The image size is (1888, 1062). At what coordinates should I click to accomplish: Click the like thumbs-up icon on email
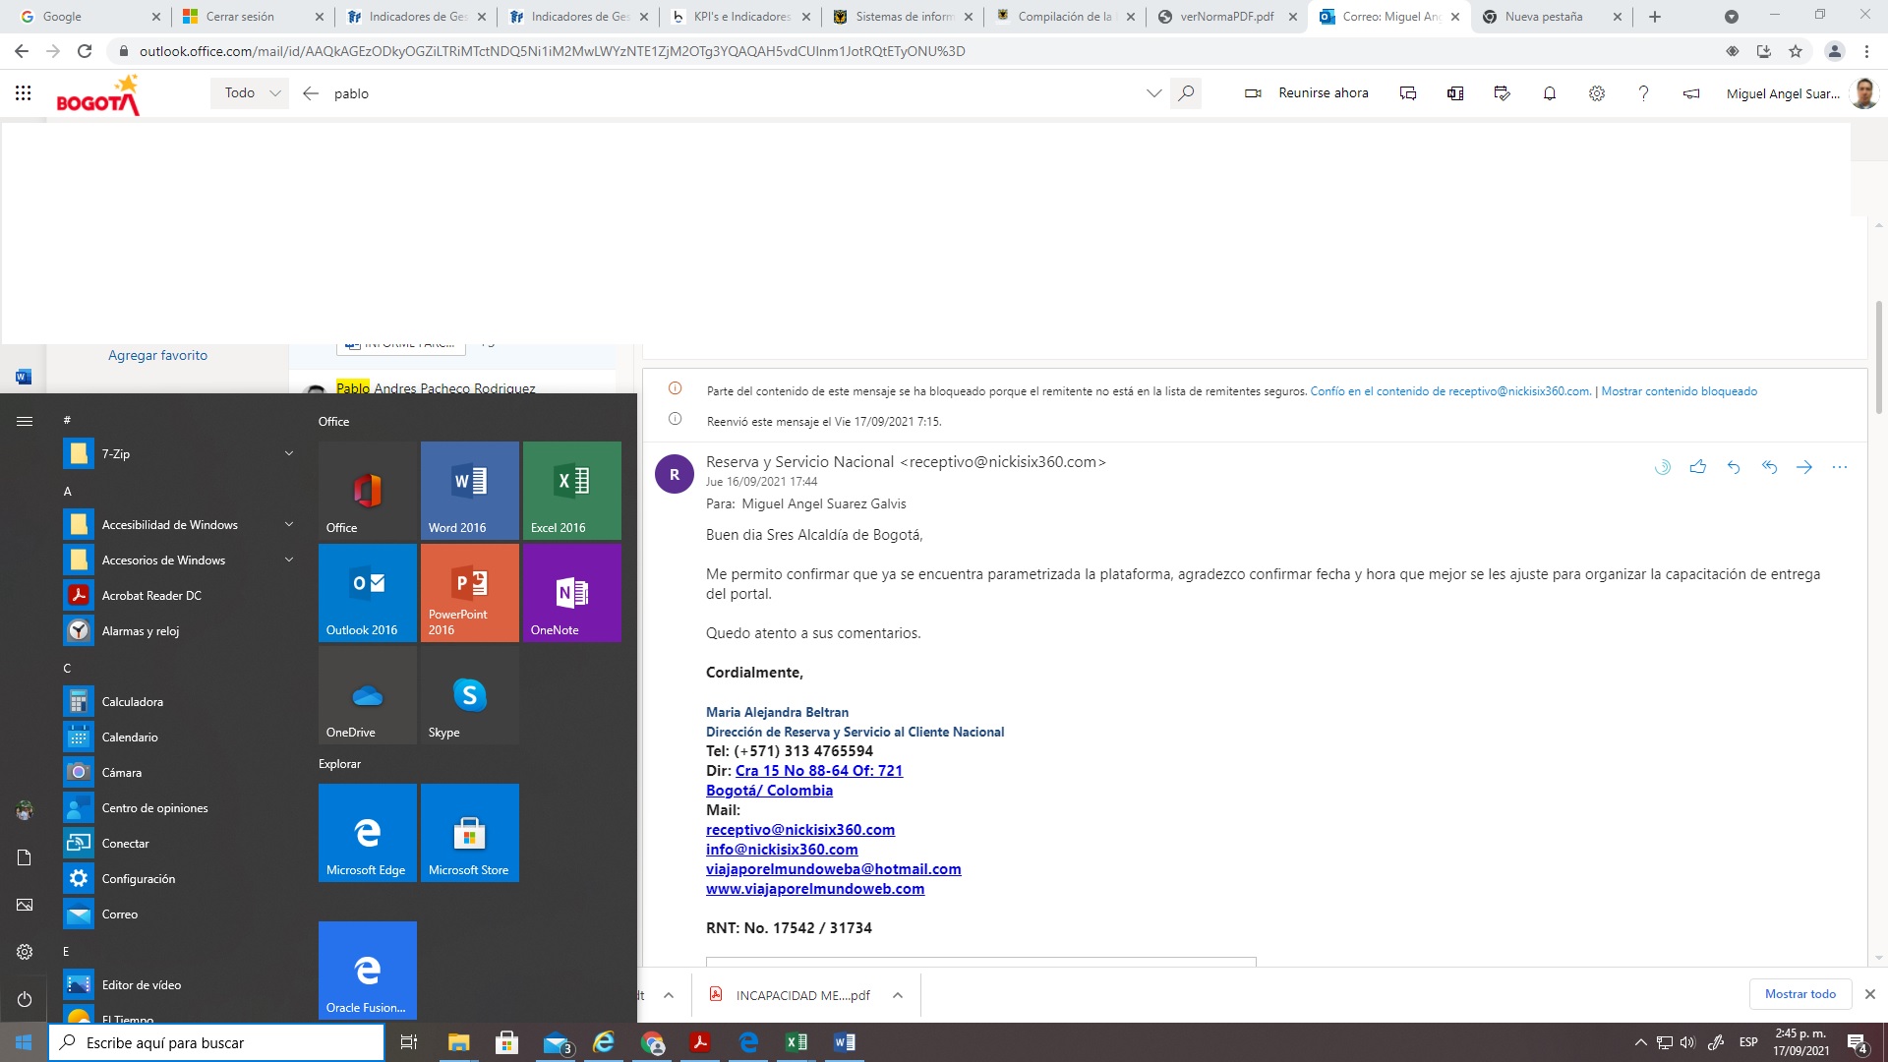coord(1697,467)
